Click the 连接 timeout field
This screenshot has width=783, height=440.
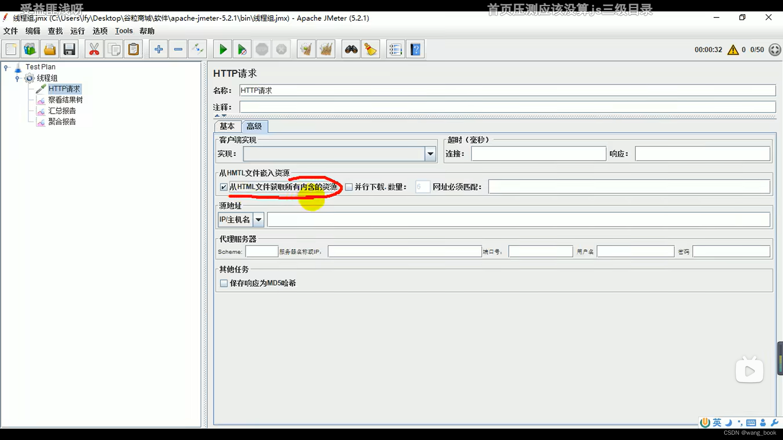coord(538,154)
